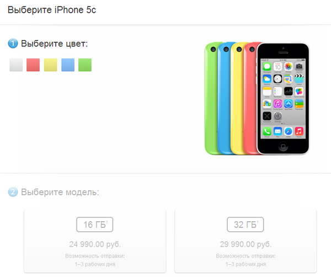
Task: Click the Camera icon on phone screen
Action: (299, 67)
